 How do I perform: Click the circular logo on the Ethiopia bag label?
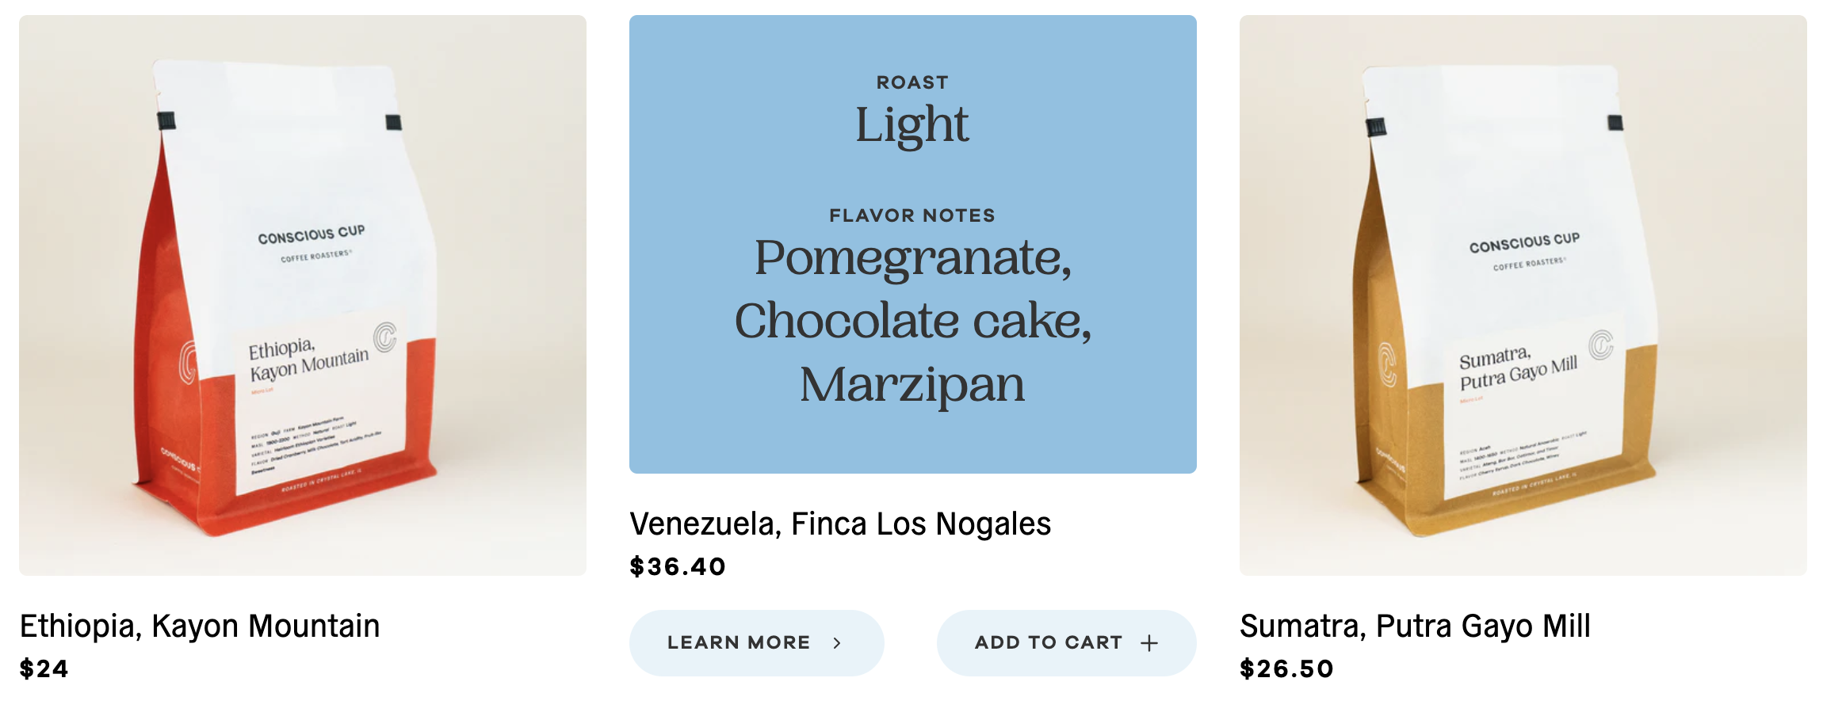[x=385, y=337]
